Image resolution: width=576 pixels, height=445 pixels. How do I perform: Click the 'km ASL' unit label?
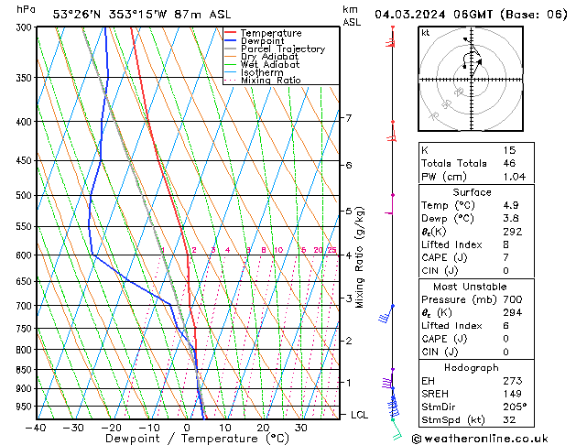(x=352, y=16)
